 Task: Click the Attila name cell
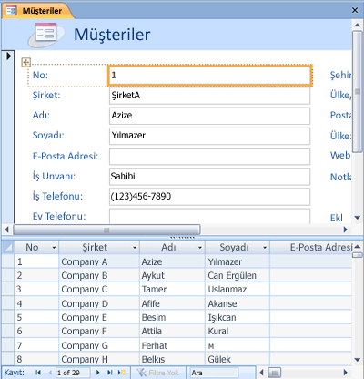click(172, 331)
